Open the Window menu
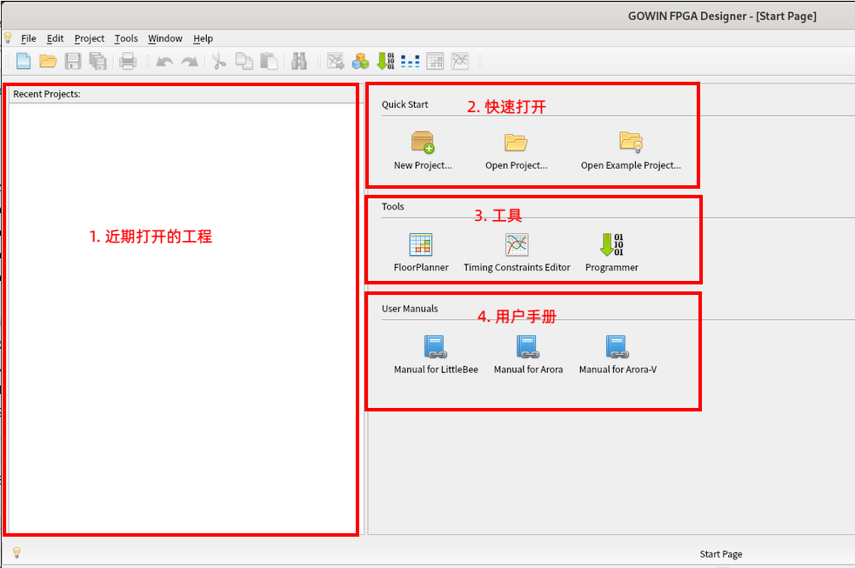 pyautogui.click(x=165, y=38)
